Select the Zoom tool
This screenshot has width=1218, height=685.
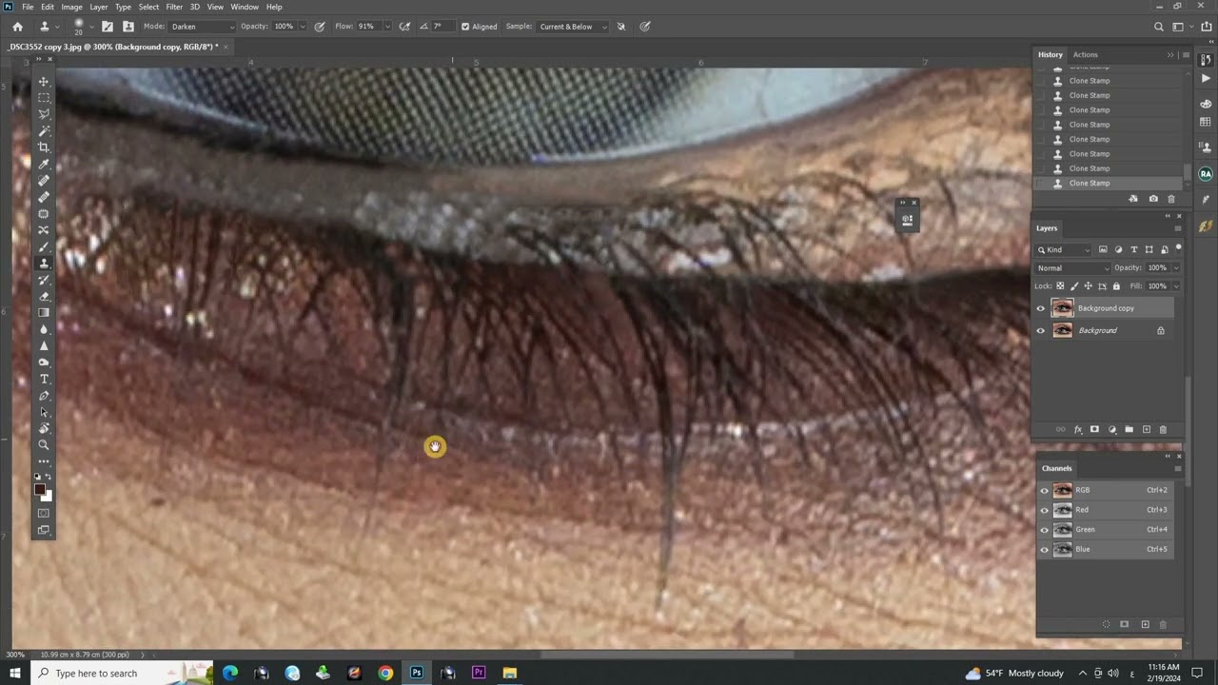pyautogui.click(x=44, y=444)
